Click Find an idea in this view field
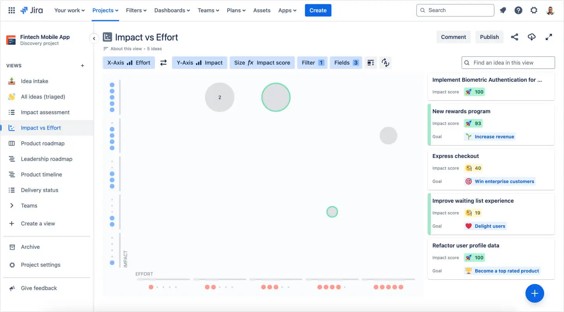 [x=508, y=63]
